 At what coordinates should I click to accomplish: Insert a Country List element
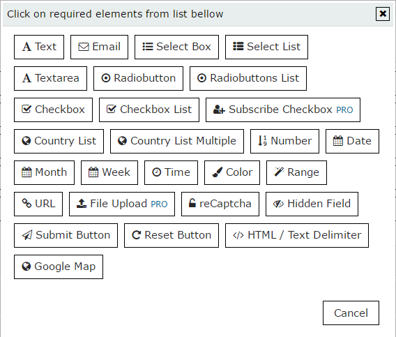pyautogui.click(x=59, y=141)
